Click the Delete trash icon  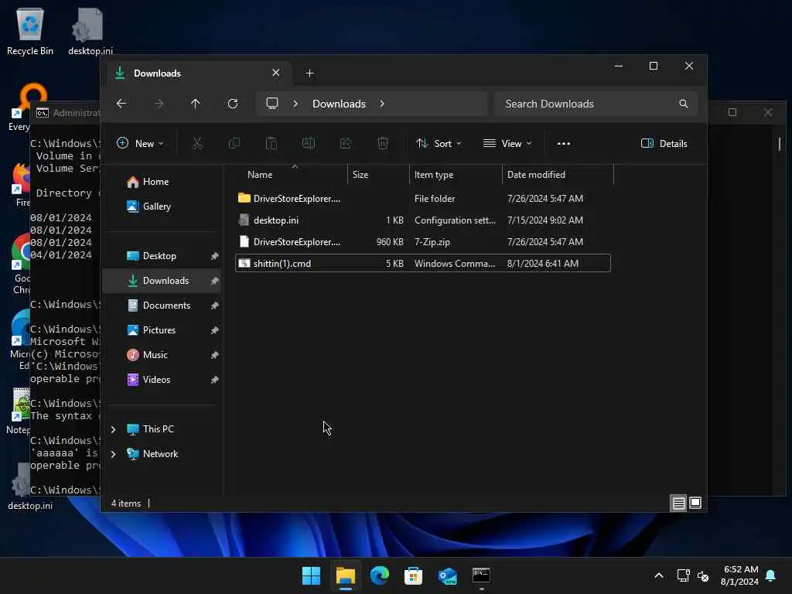click(383, 143)
